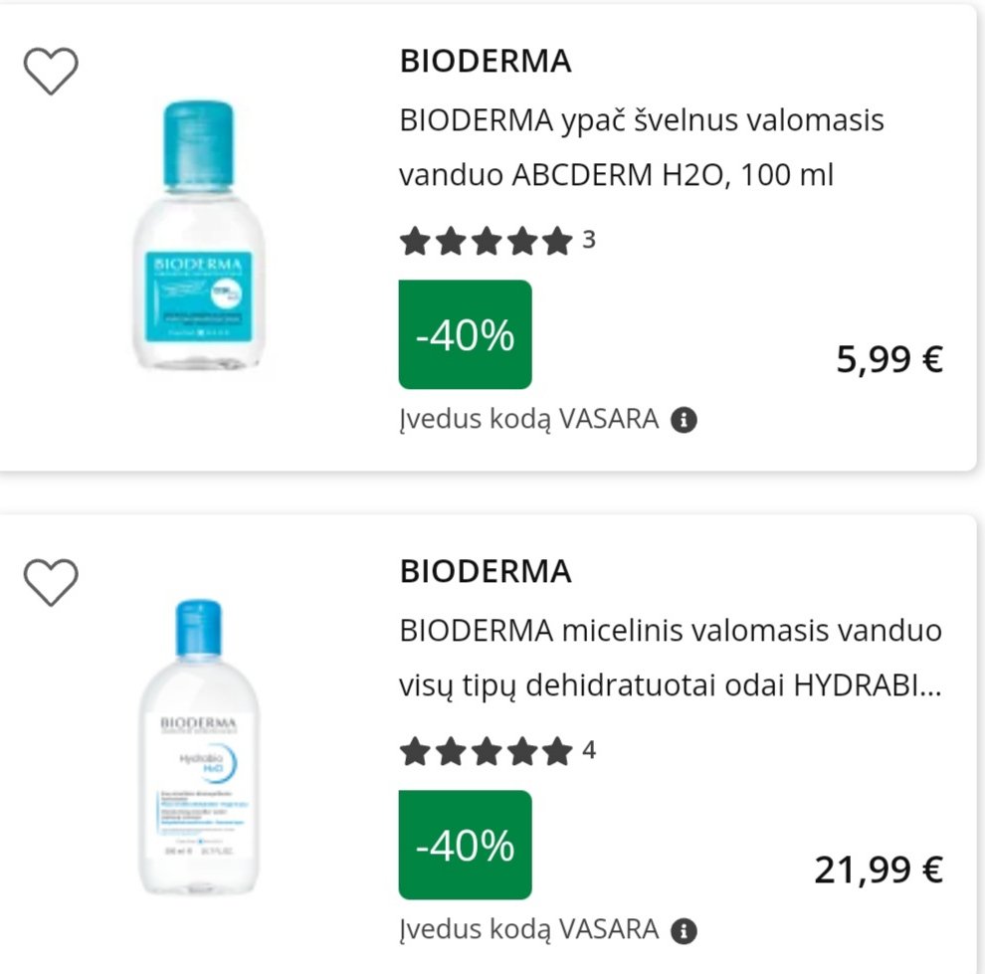Click the -40% badge on first product

pyautogui.click(x=466, y=334)
